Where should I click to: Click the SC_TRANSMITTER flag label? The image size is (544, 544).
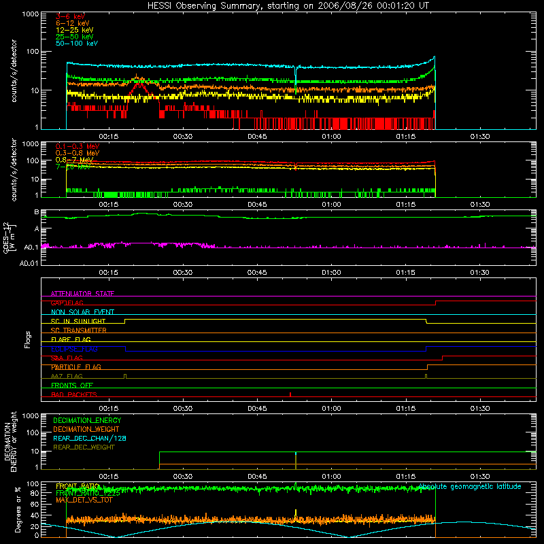(x=79, y=330)
